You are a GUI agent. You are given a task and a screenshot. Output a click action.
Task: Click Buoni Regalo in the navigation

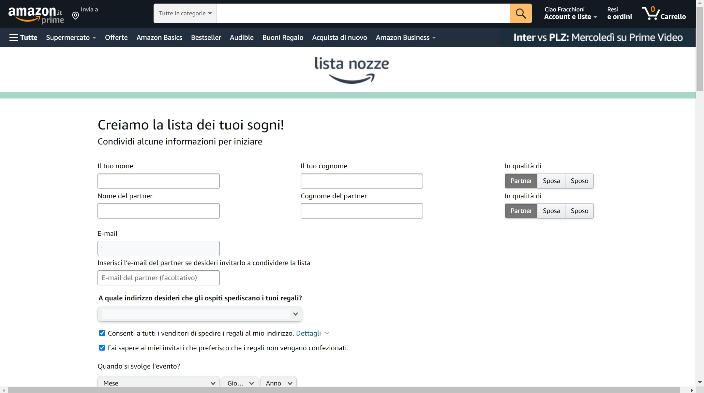pyautogui.click(x=282, y=37)
